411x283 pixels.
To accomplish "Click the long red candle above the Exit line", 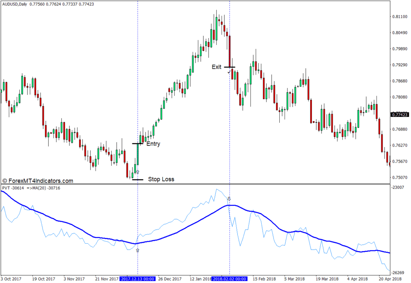I will pos(230,50).
